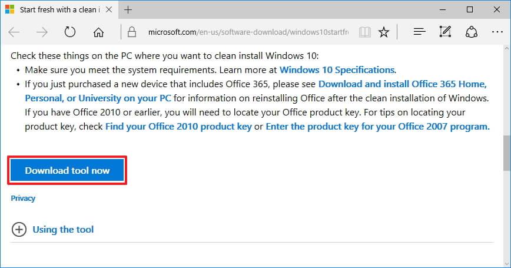Open reading view book icon
511x268 pixels.
tap(364, 32)
